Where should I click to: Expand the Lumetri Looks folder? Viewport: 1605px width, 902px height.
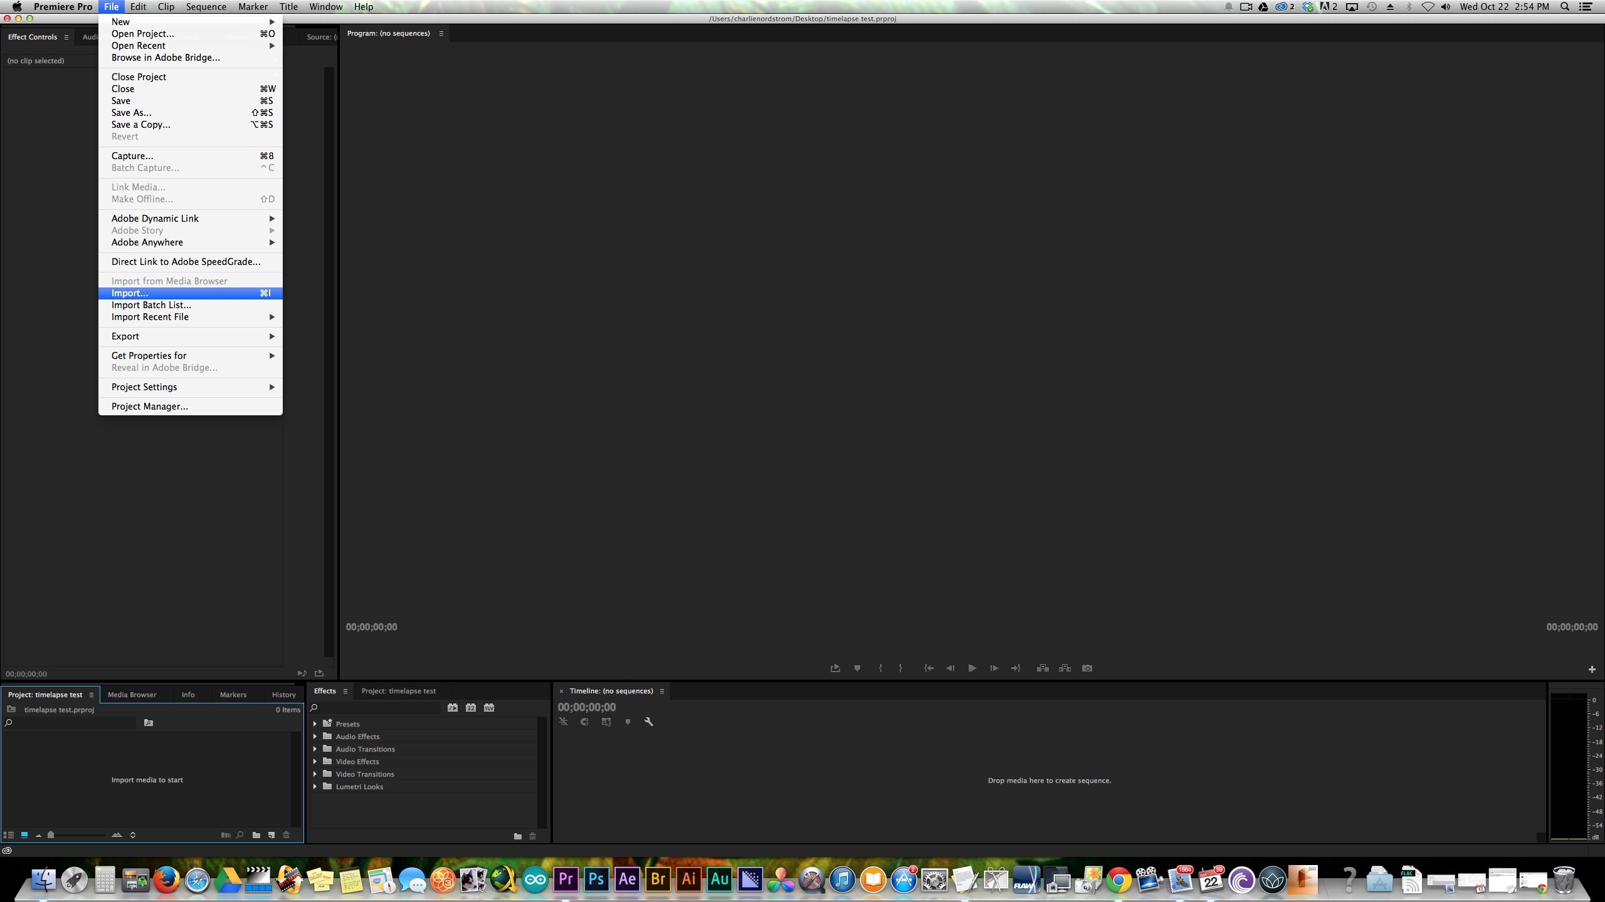point(317,785)
